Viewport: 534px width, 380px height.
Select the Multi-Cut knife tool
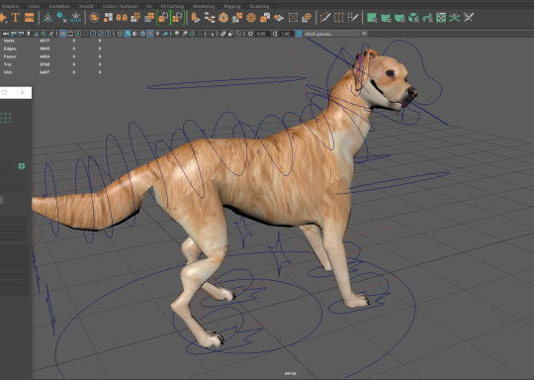325,18
